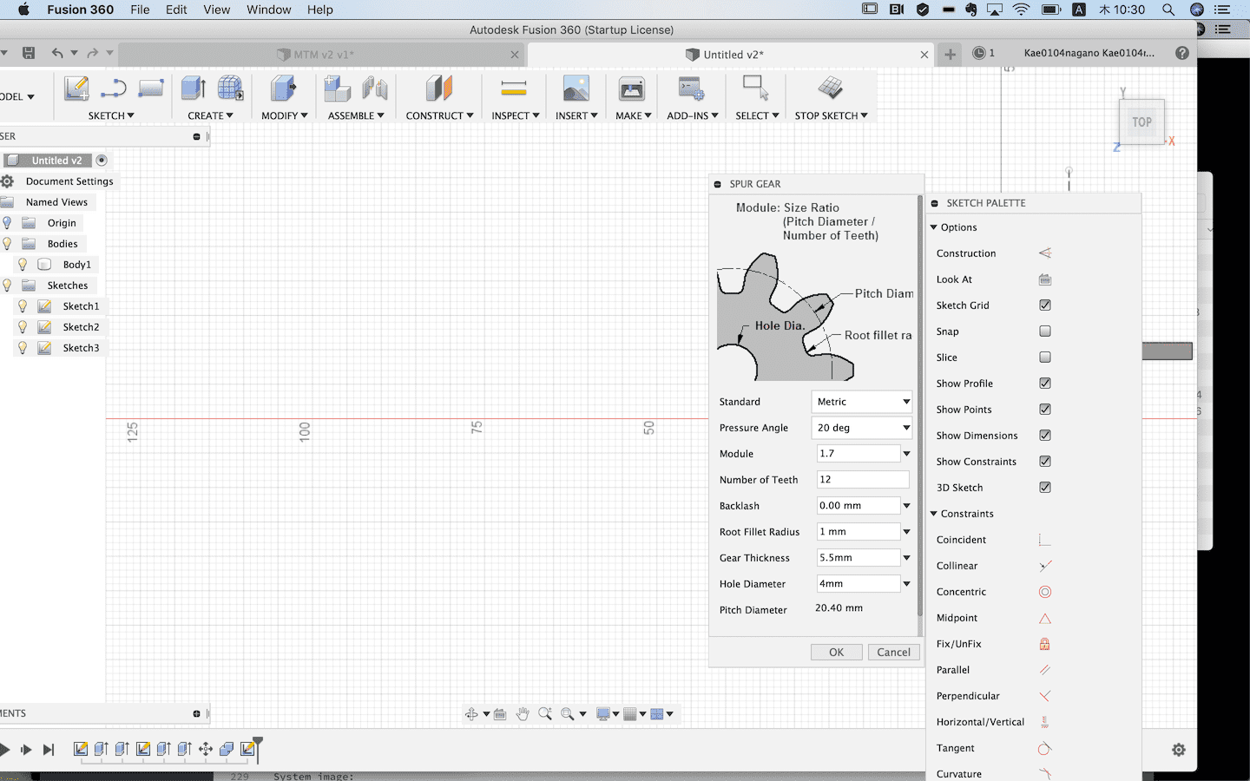
Task: Open the Standard dropdown set to Metric
Action: pos(862,402)
